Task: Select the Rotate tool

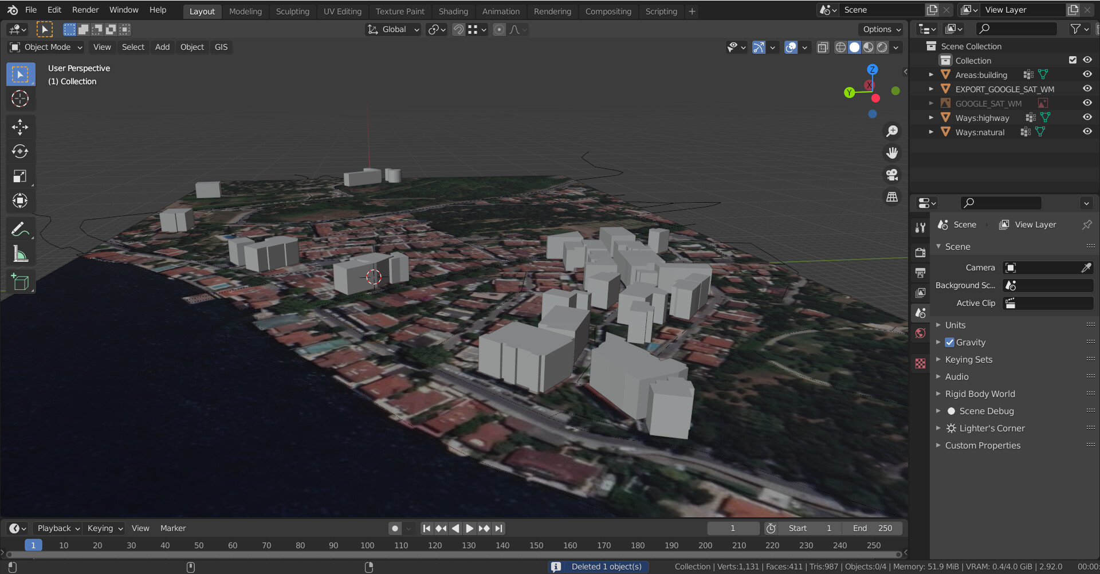Action: (x=21, y=151)
